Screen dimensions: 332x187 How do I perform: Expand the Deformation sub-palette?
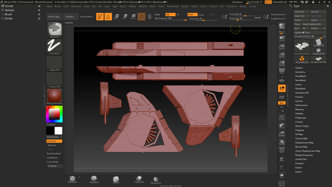pyautogui.click(x=301, y=106)
